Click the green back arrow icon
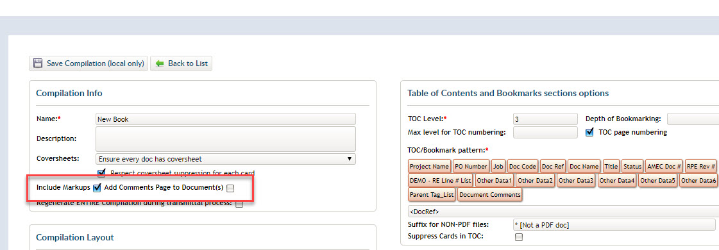719x250 pixels. 160,63
